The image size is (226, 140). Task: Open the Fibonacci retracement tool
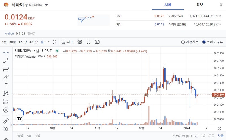6,69
